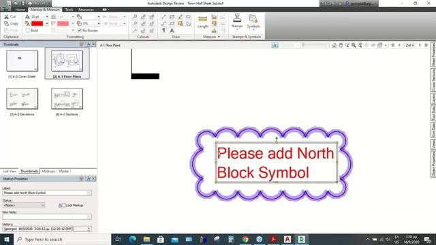Go to the next sheet arrow
Screen dimensions: 436x245
pos(420,45)
